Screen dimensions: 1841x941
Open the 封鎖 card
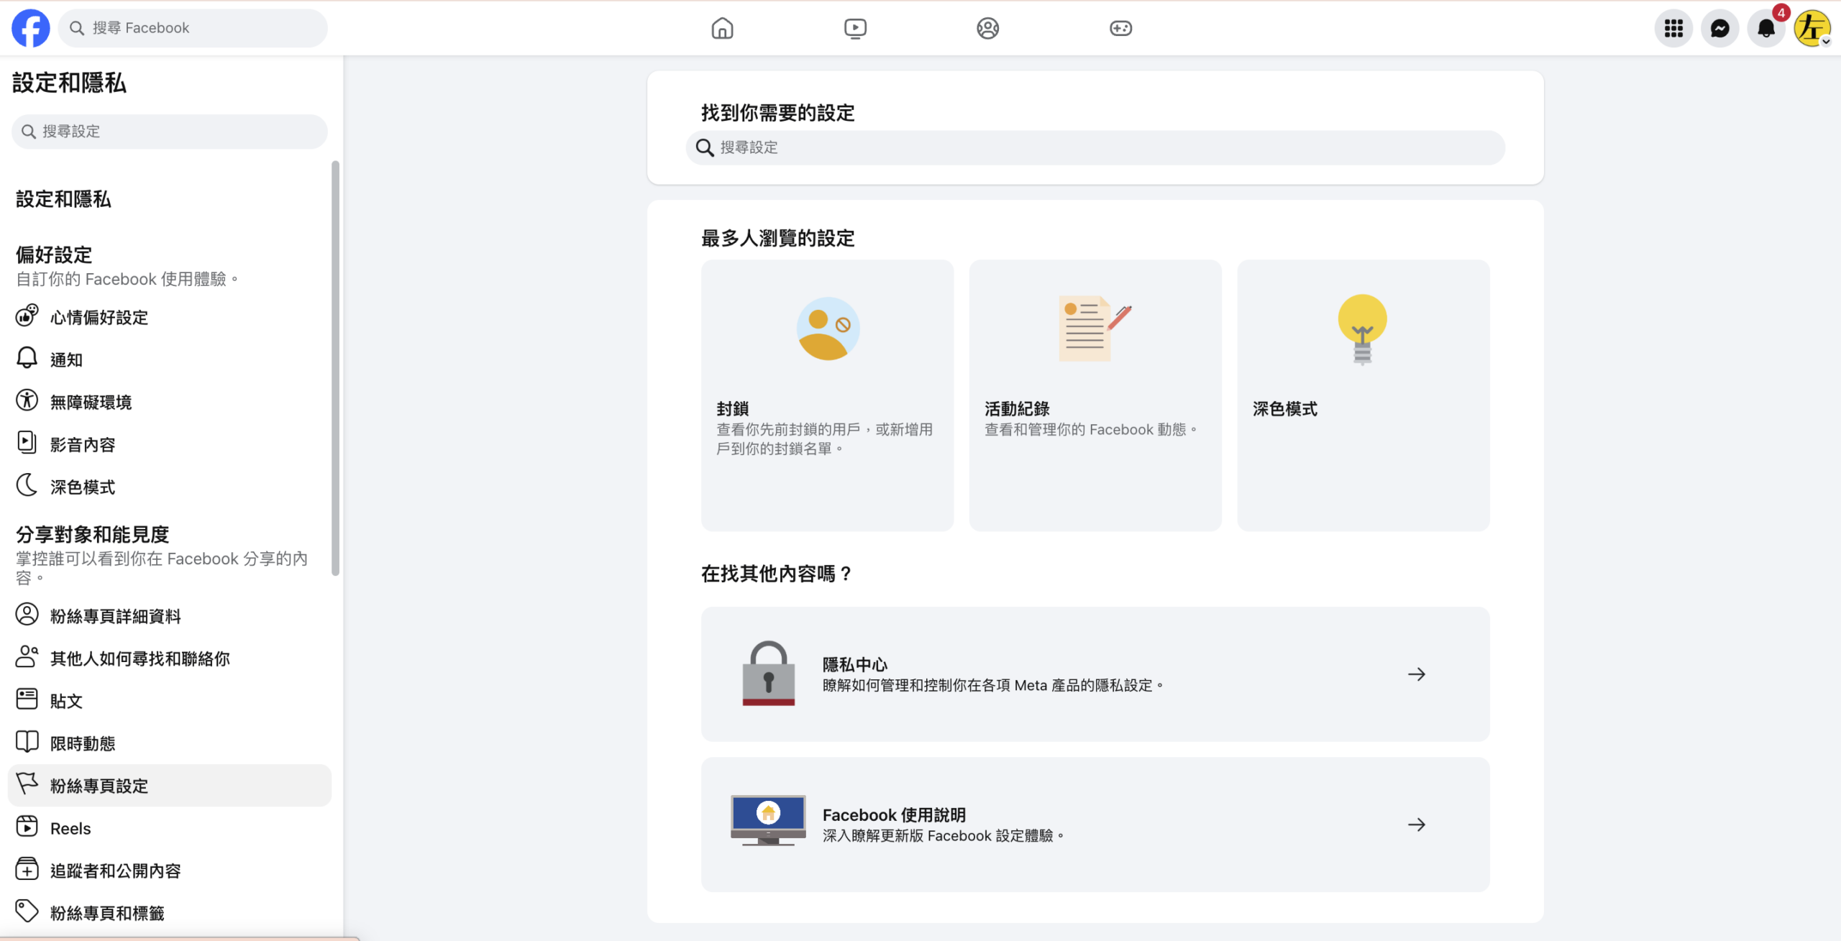click(827, 395)
